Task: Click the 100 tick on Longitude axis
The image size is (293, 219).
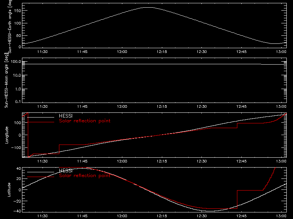Action: click(18, 123)
